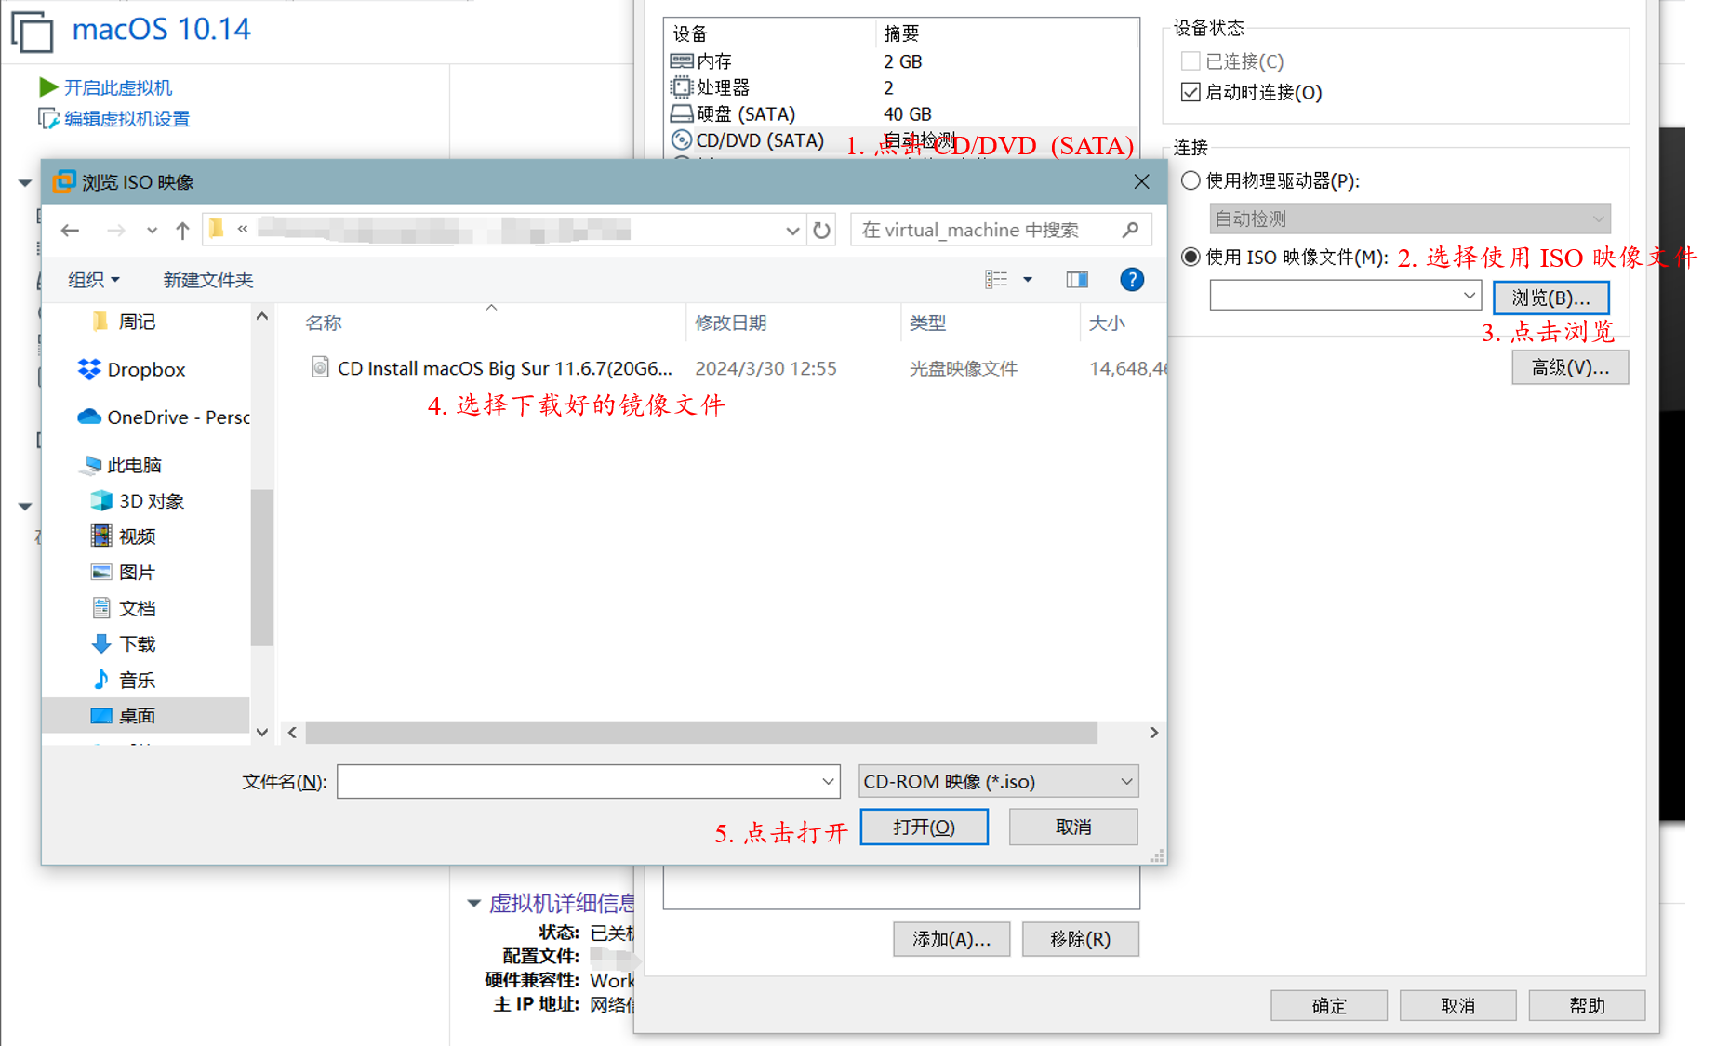Sort by 类型 column header
This screenshot has height=1046, width=1716.
point(927,323)
